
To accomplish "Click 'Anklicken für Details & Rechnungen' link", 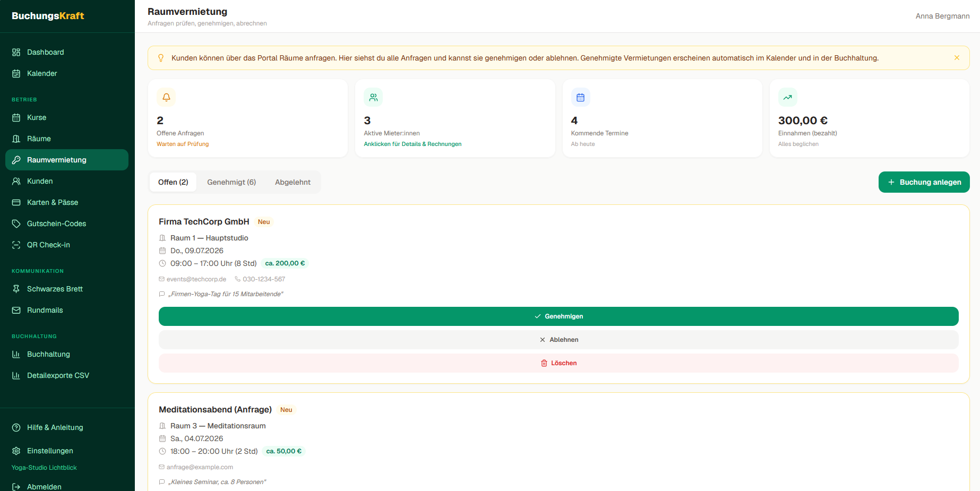I will pos(412,144).
